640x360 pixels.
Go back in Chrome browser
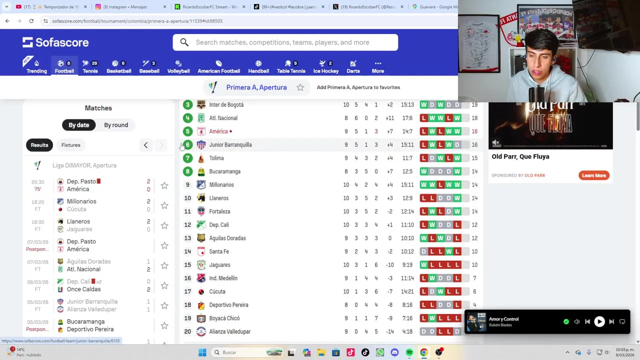click(7, 21)
